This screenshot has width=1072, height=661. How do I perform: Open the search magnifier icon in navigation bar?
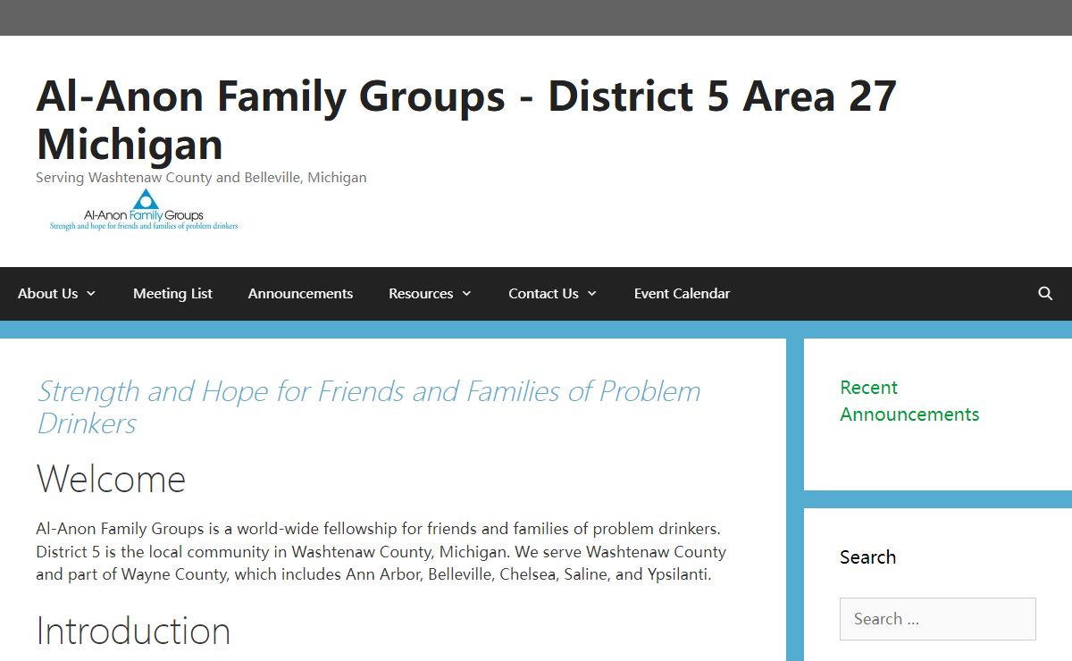[x=1045, y=294]
